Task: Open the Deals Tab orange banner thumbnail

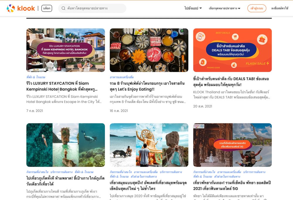Action: click(x=232, y=50)
